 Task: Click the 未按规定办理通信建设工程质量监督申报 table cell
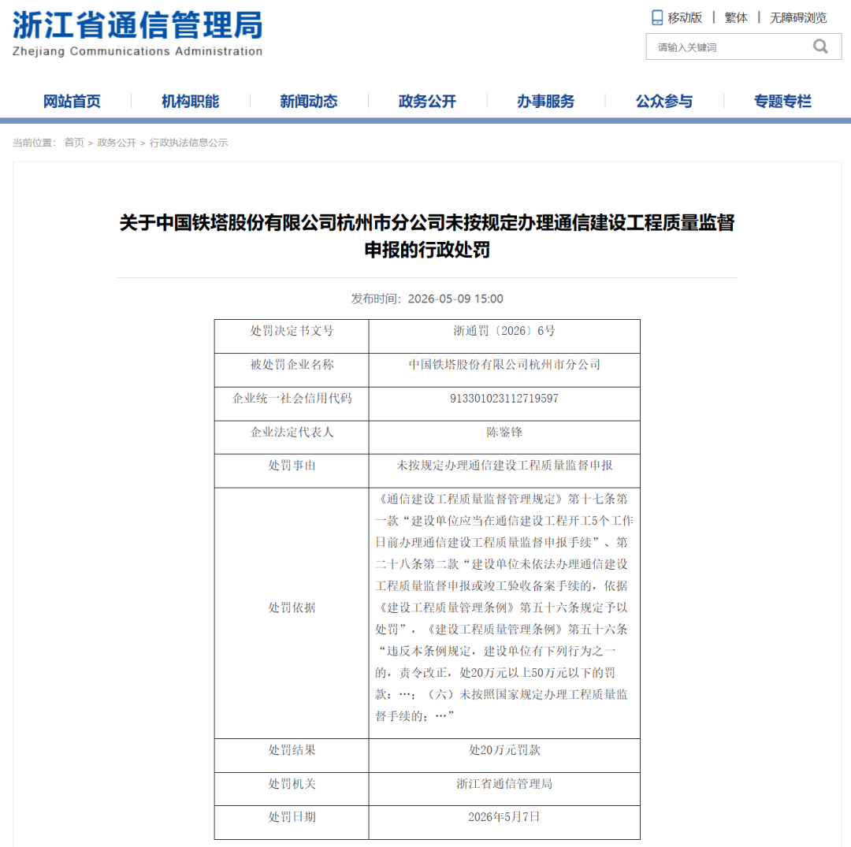click(504, 470)
